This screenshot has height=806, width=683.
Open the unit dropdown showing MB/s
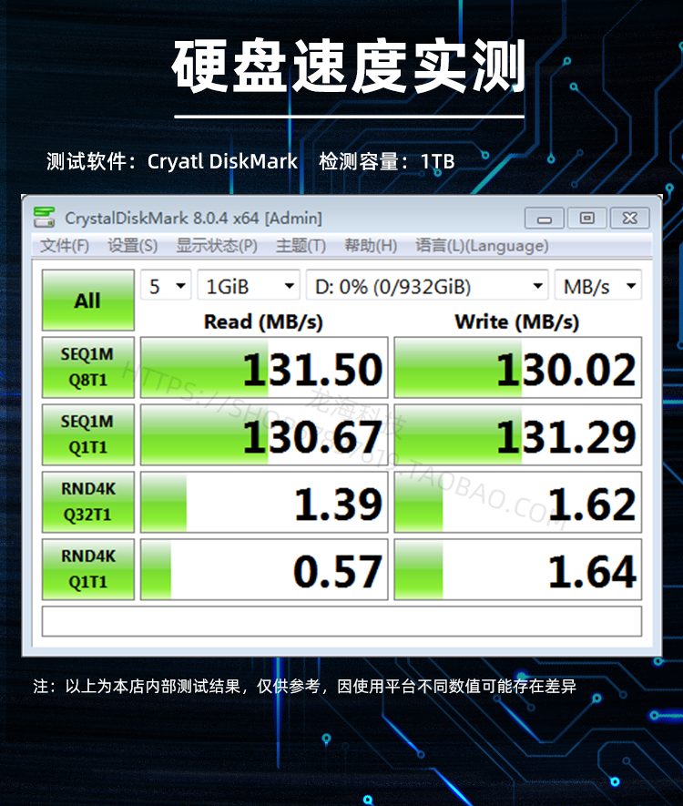point(598,285)
